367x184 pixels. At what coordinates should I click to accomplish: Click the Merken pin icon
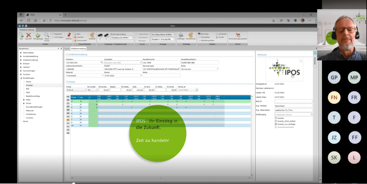pyautogui.click(x=69, y=35)
